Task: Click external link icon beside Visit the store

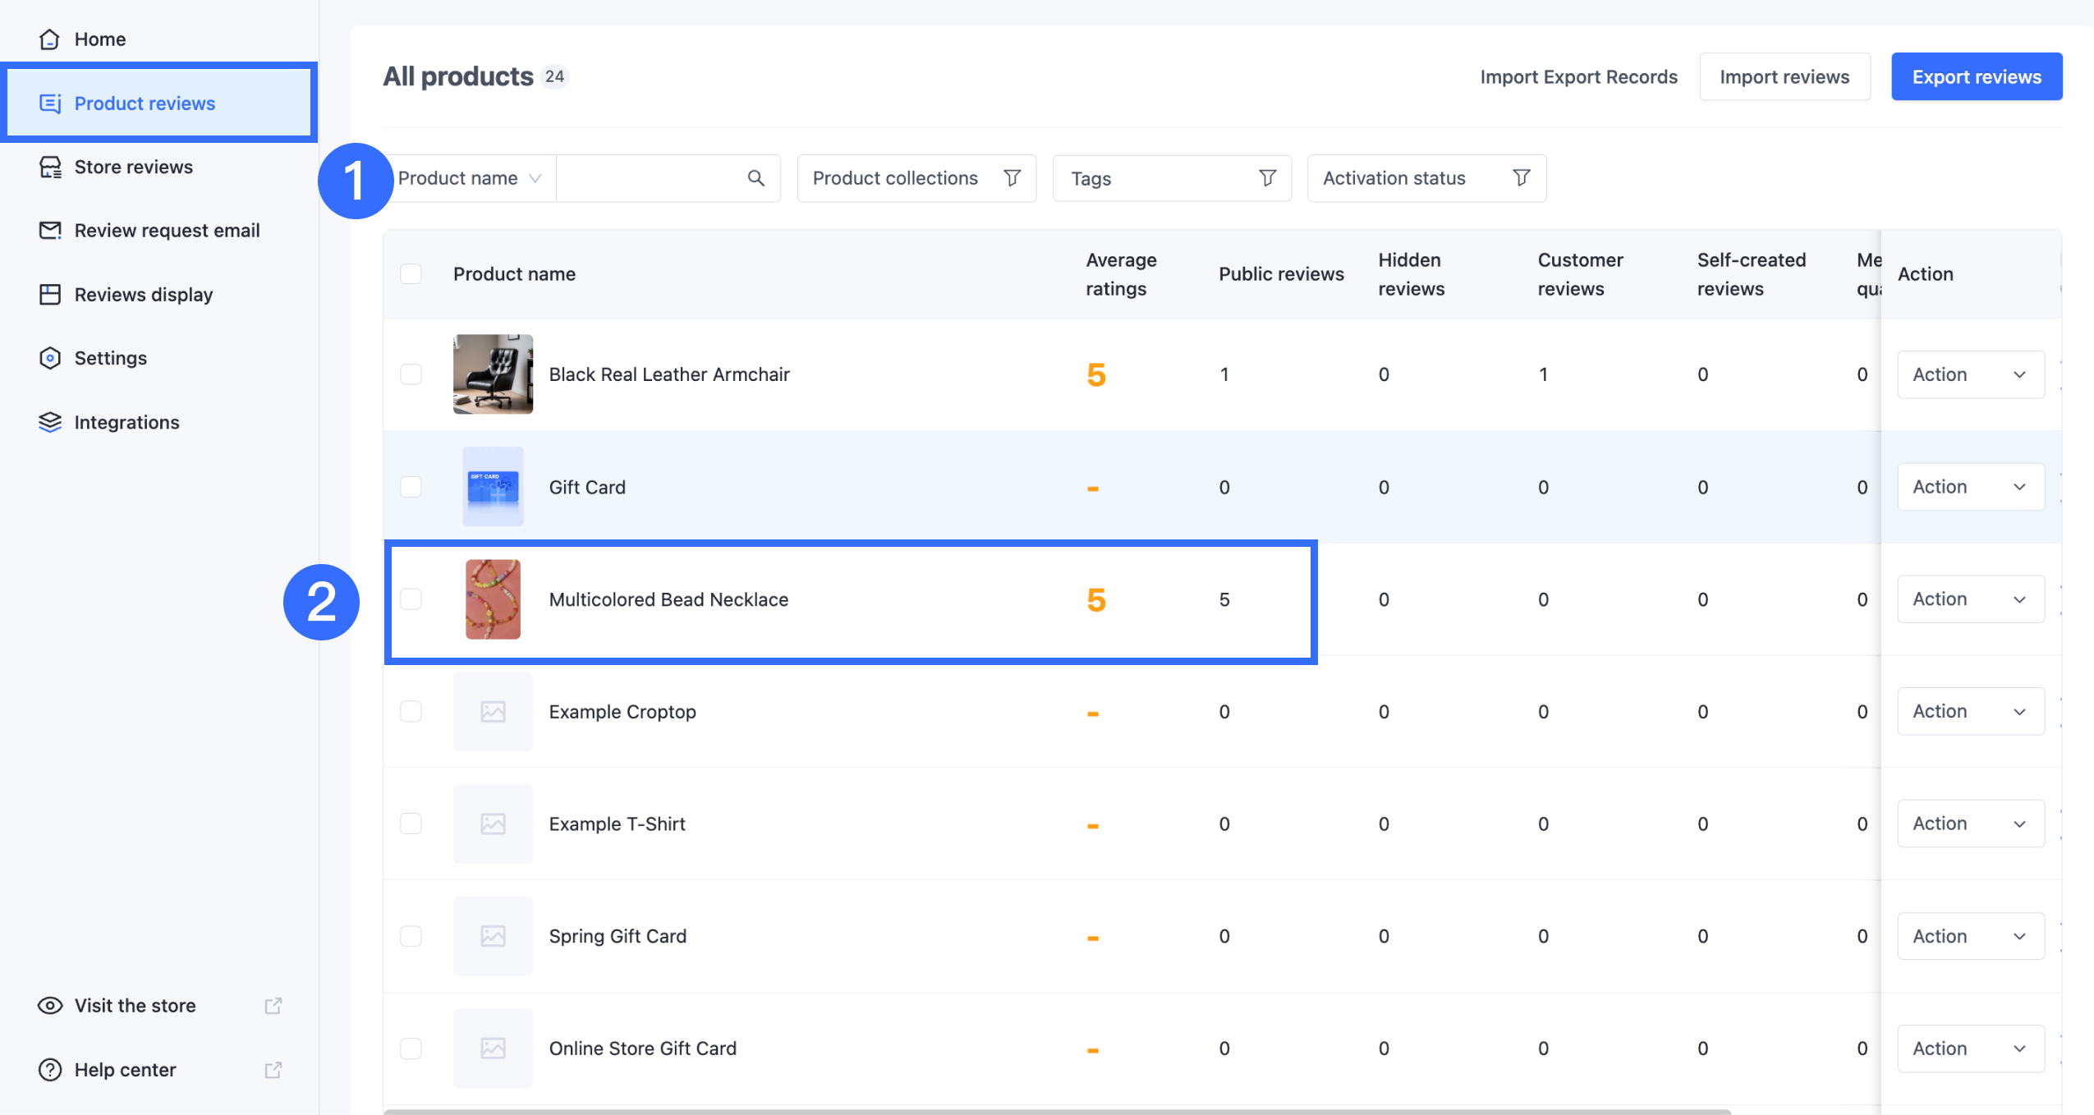Action: 273,1006
